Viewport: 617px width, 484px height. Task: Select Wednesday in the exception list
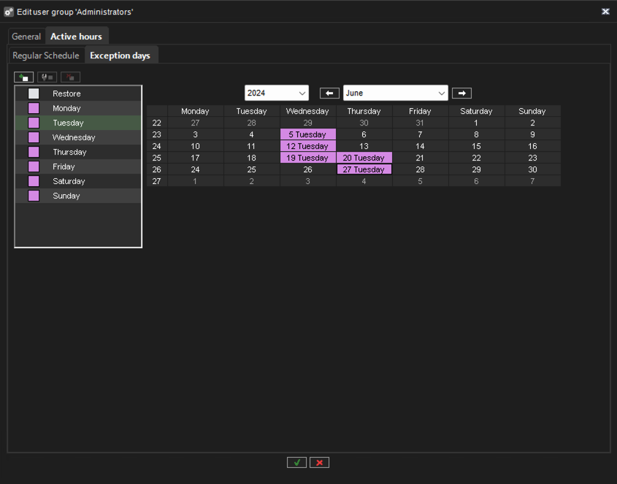[x=74, y=137]
